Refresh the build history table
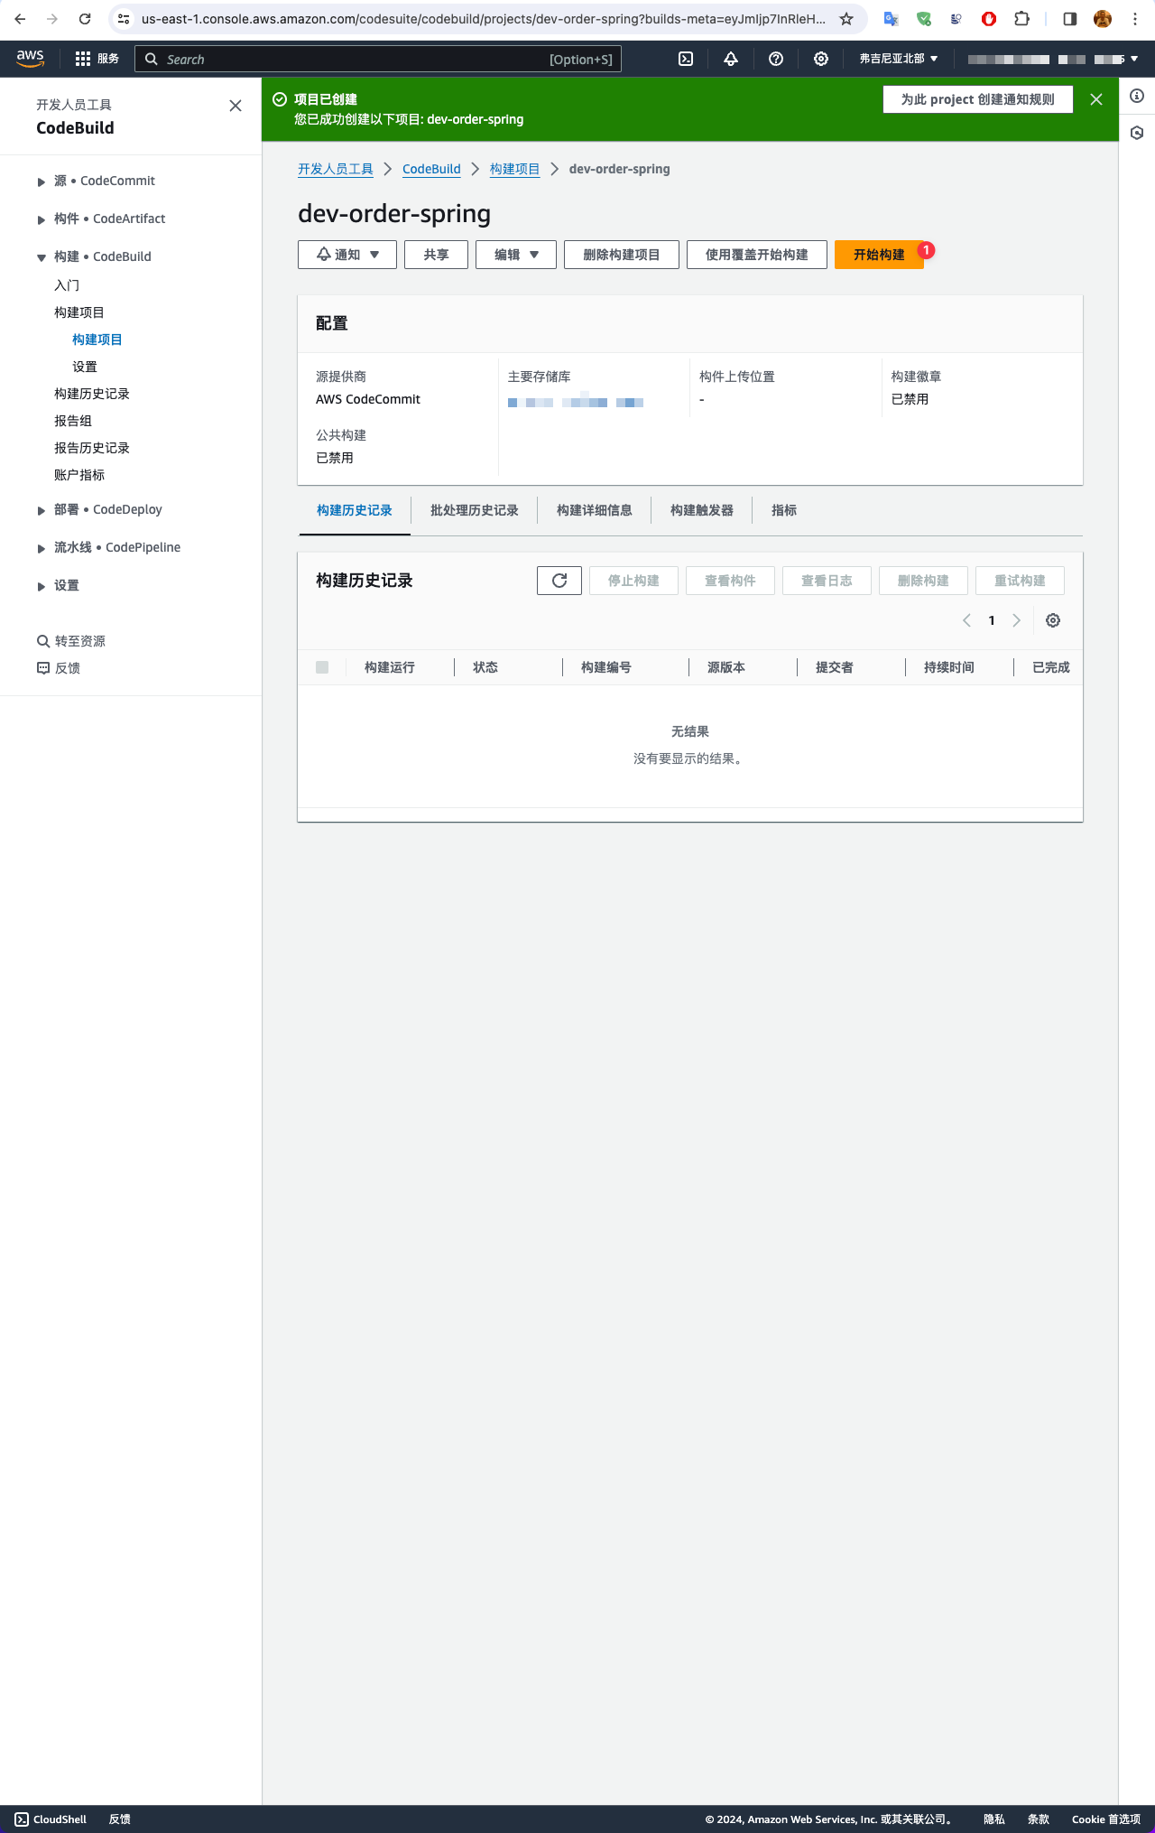Image resolution: width=1155 pixels, height=1833 pixels. 559,581
